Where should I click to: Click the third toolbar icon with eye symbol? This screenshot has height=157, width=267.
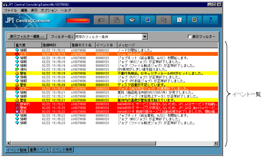click(132, 20)
